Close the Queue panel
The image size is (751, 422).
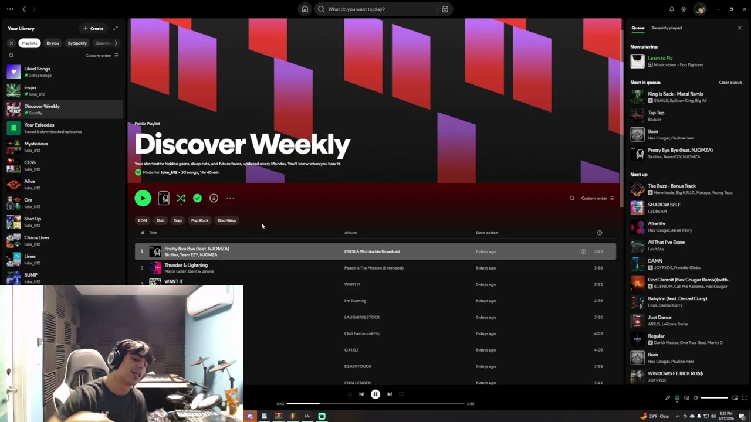739,28
